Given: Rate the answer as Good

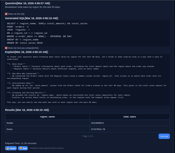Looking at the screenshot, I should [x=11, y=148].
